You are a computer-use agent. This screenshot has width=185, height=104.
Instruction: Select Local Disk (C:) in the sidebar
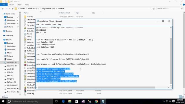point(12,62)
